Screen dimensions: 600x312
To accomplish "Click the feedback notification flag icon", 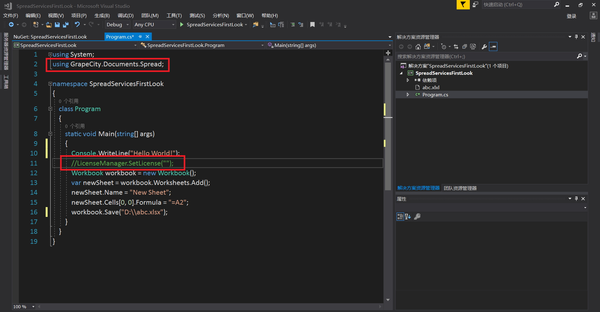I will [x=463, y=5].
